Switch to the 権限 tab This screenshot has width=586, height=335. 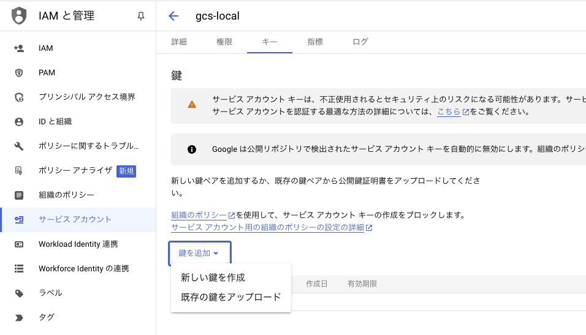[224, 42]
